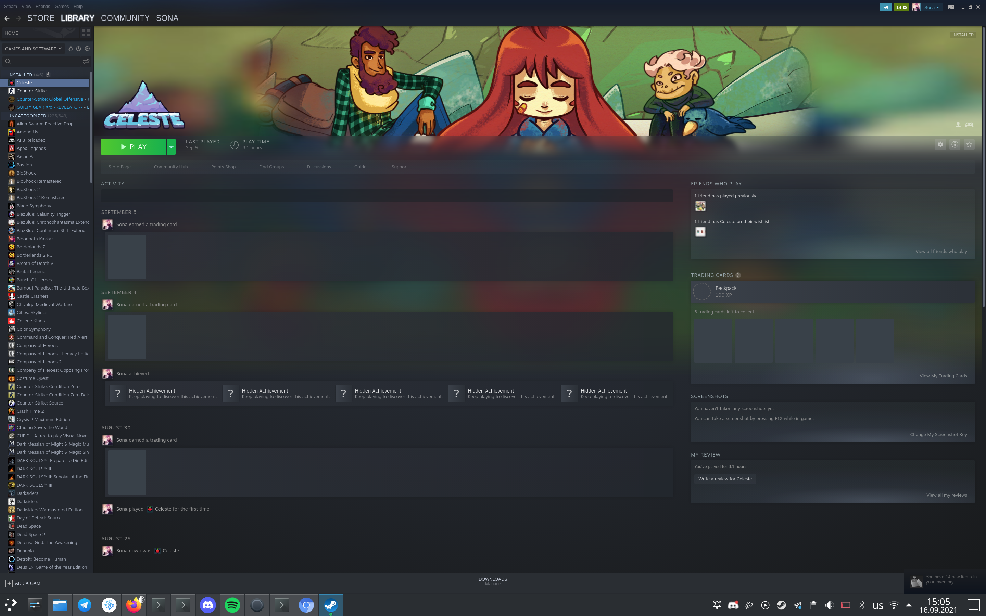The width and height of the screenshot is (986, 616).
Task: Click the Activity status input box
Action: click(387, 195)
